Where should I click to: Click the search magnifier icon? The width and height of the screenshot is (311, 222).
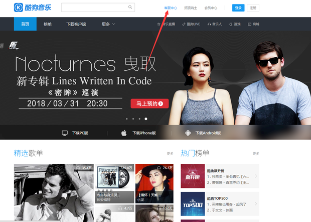click(130, 8)
